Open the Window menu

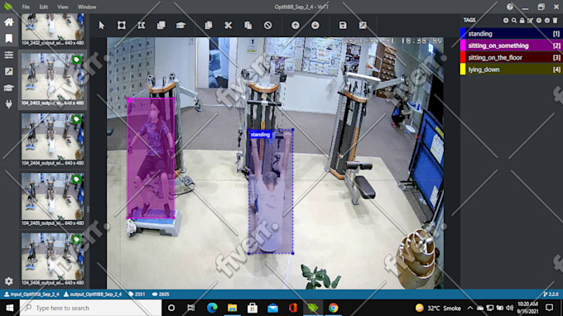(x=87, y=7)
